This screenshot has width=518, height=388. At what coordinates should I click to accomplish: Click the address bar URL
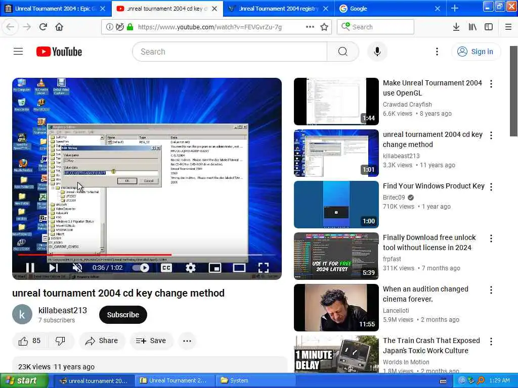click(x=210, y=27)
